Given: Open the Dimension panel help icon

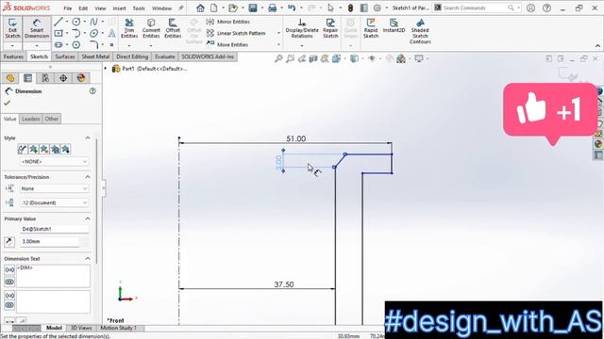Looking at the screenshot, I should point(92,91).
